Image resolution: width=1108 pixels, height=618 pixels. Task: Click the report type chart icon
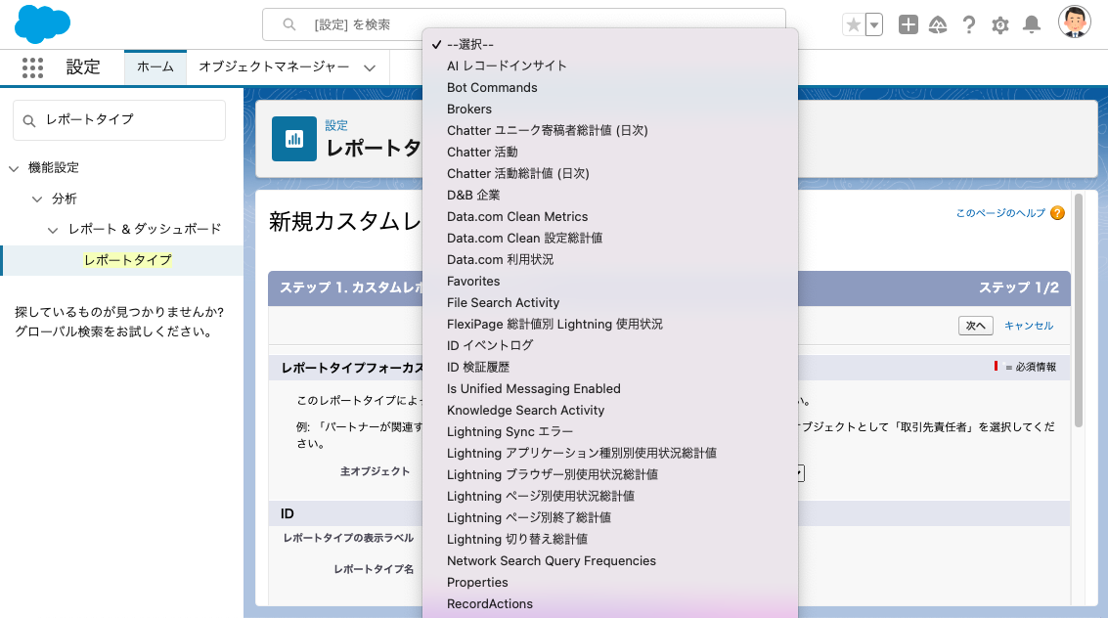pyautogui.click(x=294, y=139)
